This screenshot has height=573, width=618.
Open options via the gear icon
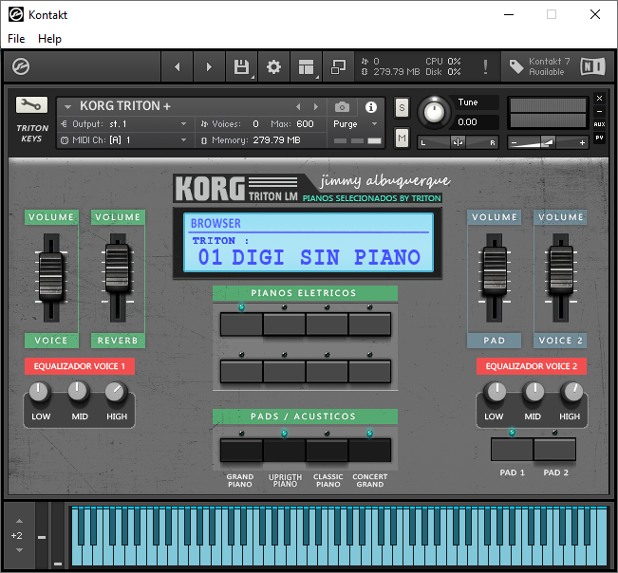(273, 66)
